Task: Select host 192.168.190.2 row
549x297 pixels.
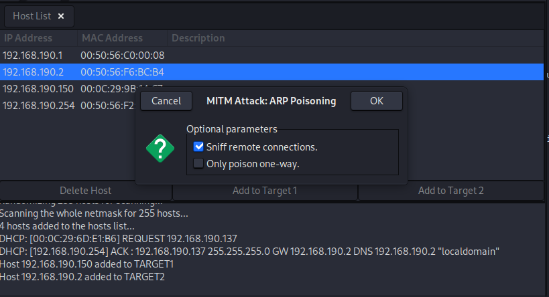Action: tap(34, 72)
